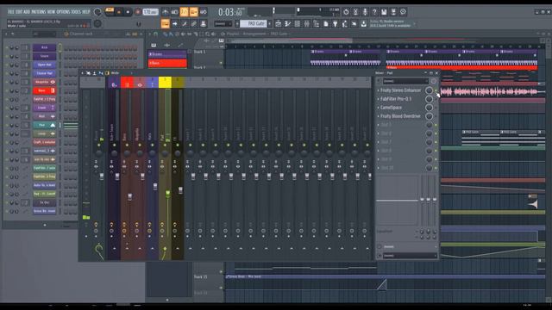Click the download content library icon
Viewport: 552px width, 310px height.
point(364,24)
